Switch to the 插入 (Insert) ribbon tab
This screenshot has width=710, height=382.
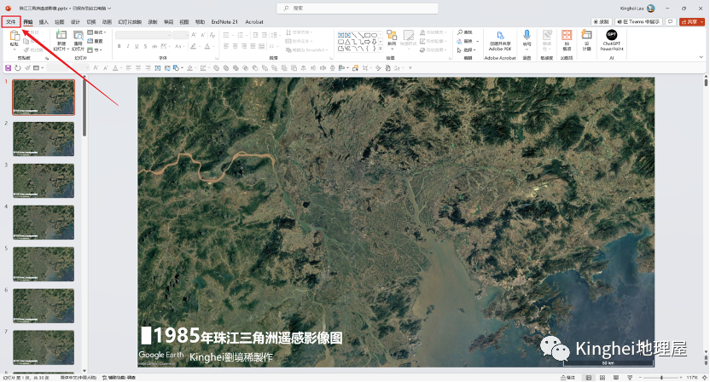point(44,21)
